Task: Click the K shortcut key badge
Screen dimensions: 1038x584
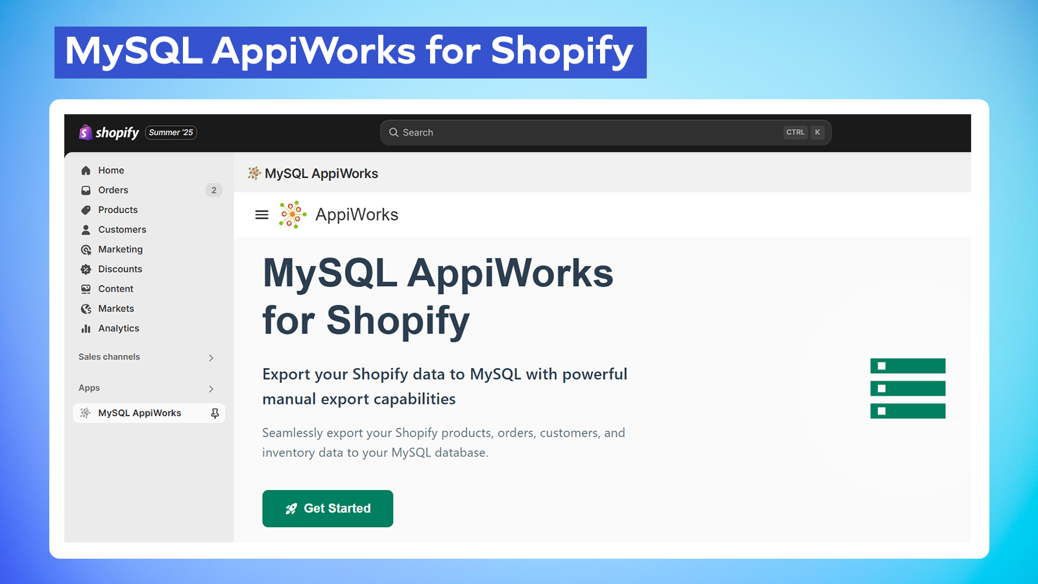Action: [817, 132]
